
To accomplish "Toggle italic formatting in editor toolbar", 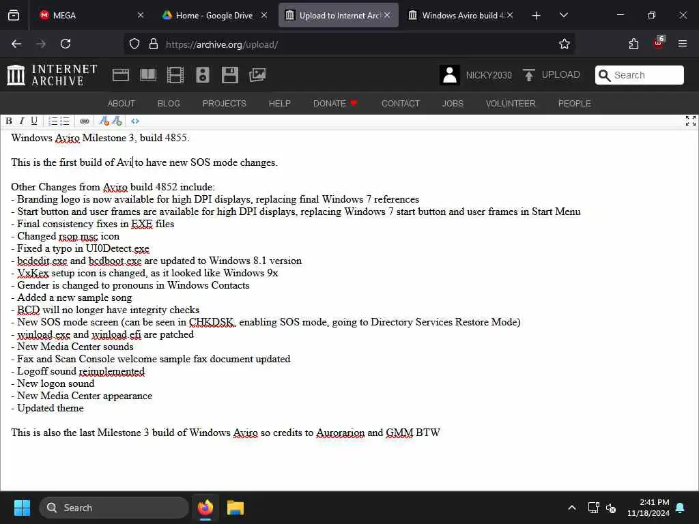I will 21,121.
